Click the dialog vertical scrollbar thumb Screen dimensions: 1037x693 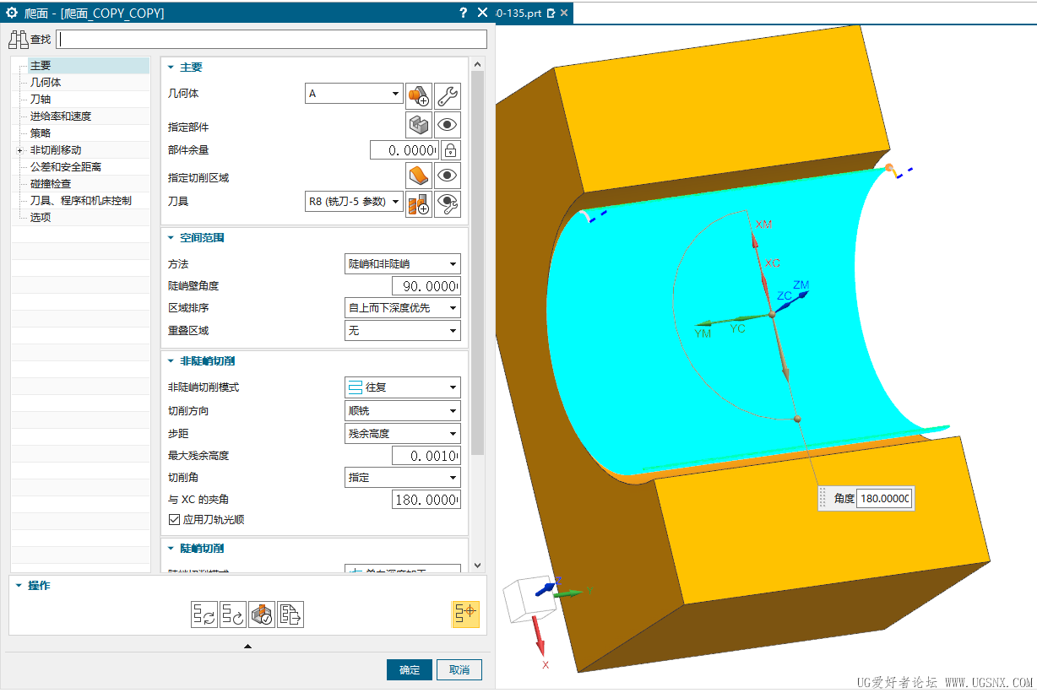477,263
